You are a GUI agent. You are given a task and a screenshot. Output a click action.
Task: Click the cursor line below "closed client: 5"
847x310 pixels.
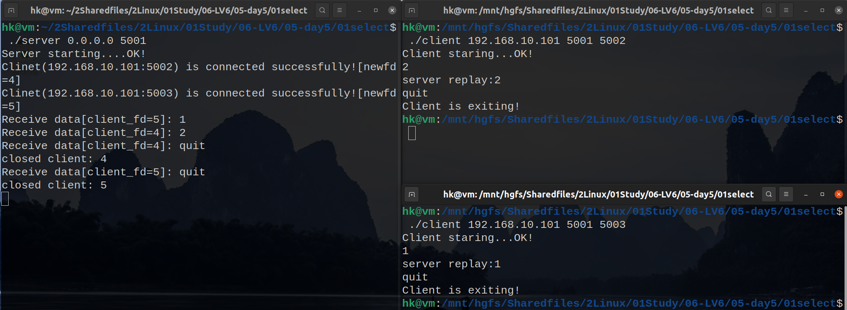coord(5,199)
